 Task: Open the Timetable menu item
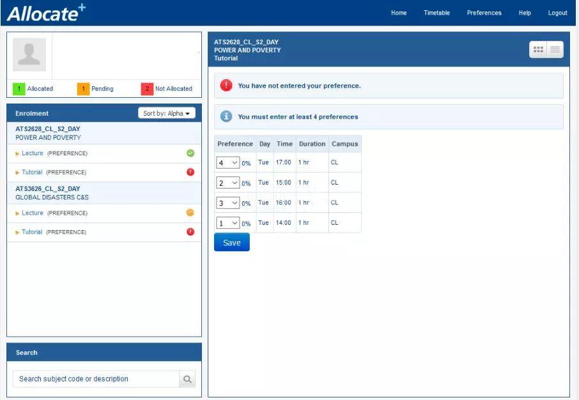(436, 13)
